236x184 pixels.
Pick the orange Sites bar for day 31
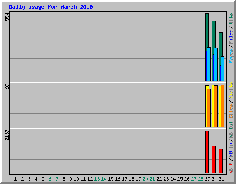pyautogui.click(x=223, y=106)
